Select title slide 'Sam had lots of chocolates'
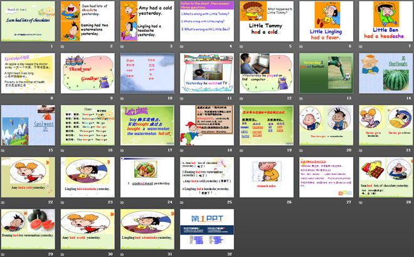414x257 pixels. 28,21
